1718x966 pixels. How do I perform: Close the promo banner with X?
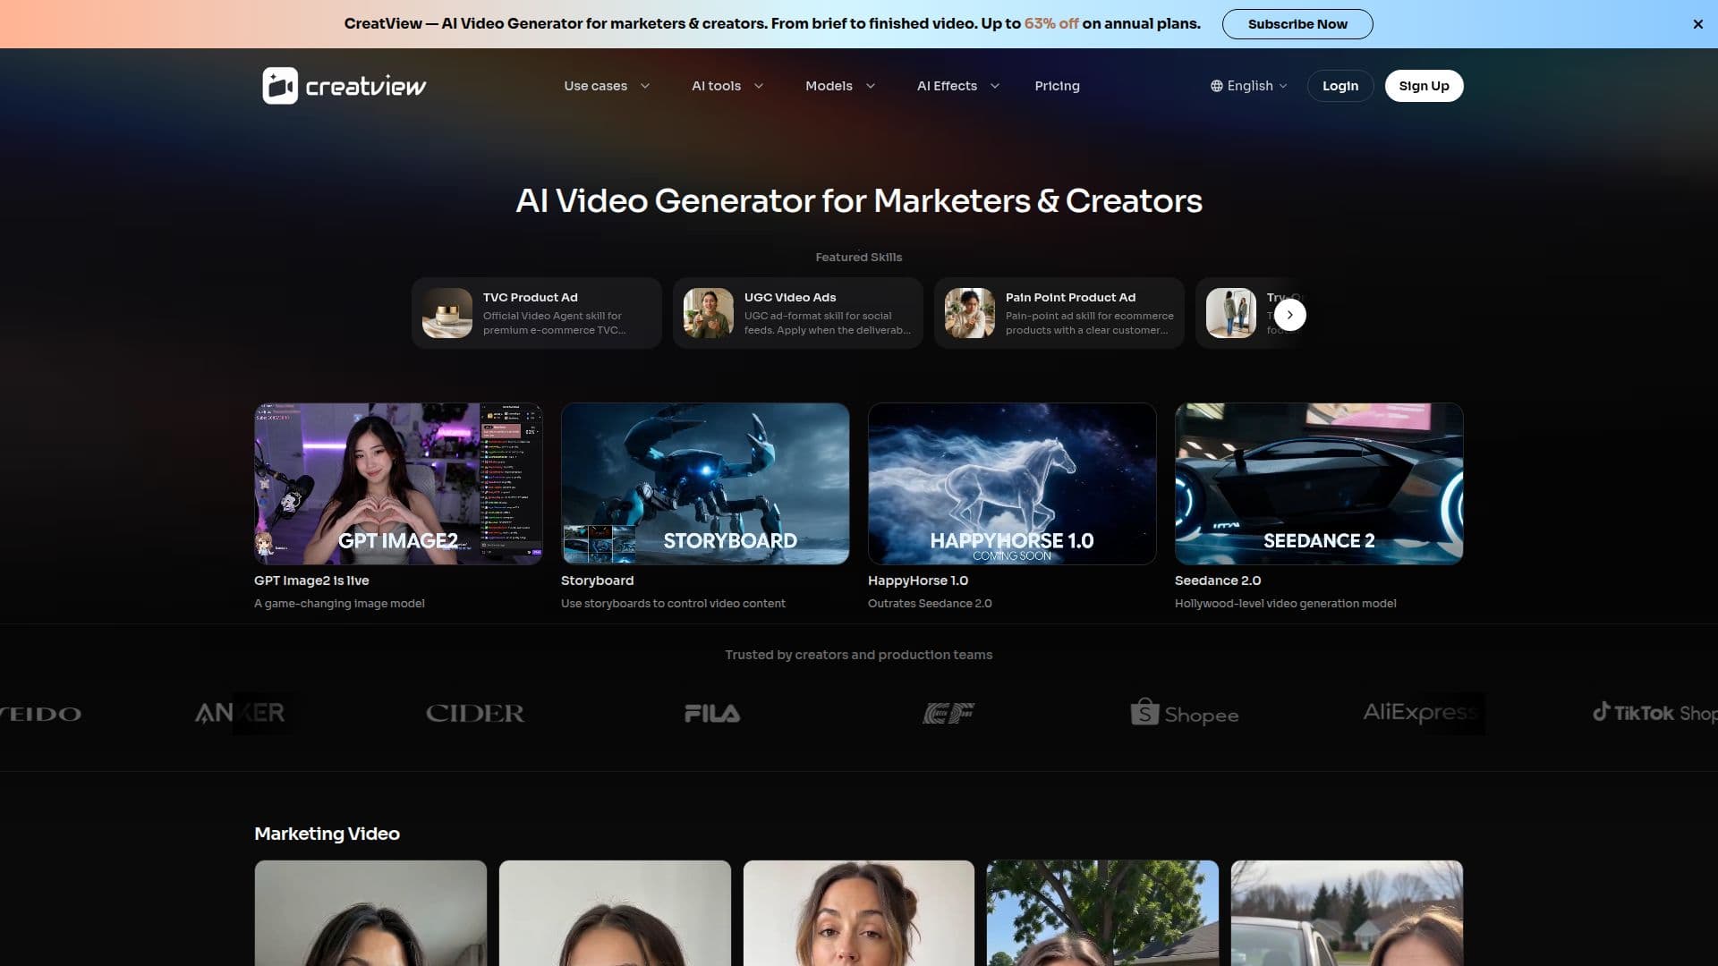[1697, 24]
